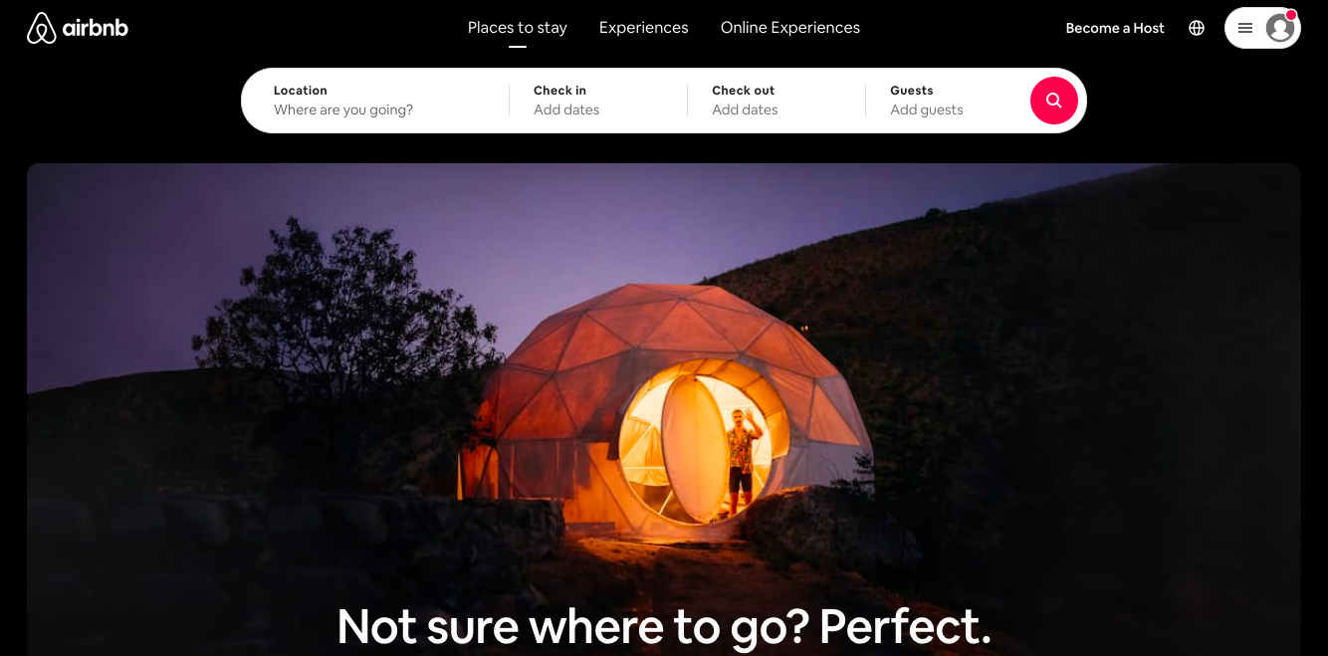Click the user profile avatar icon
1328x656 pixels.
coord(1280,28)
